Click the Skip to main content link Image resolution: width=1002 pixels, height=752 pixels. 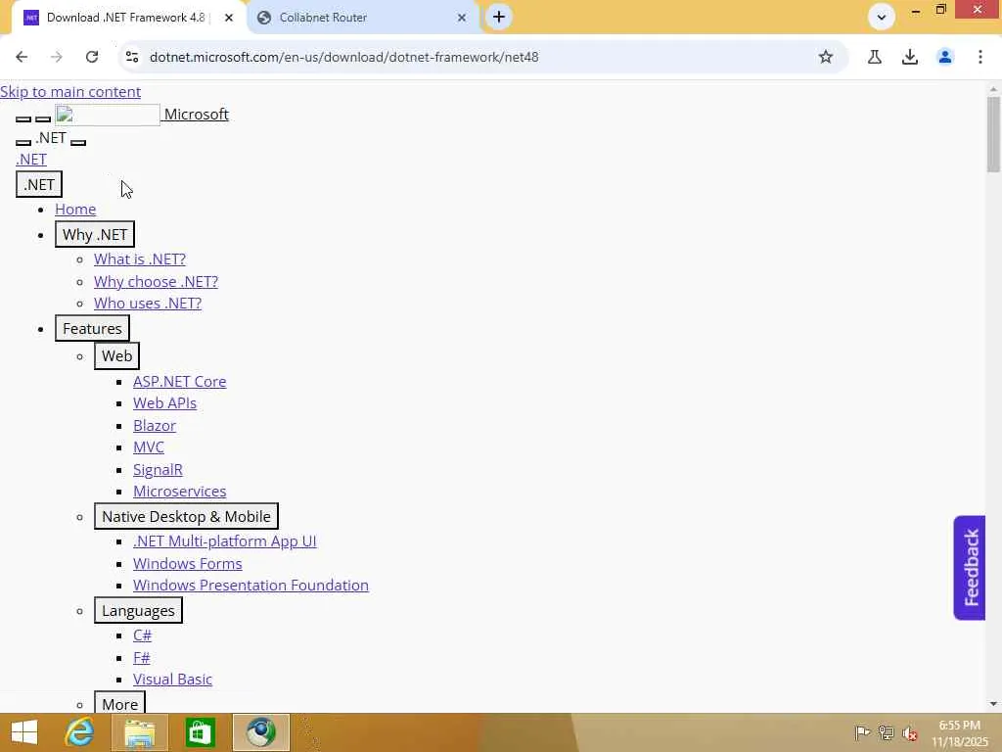click(x=70, y=91)
